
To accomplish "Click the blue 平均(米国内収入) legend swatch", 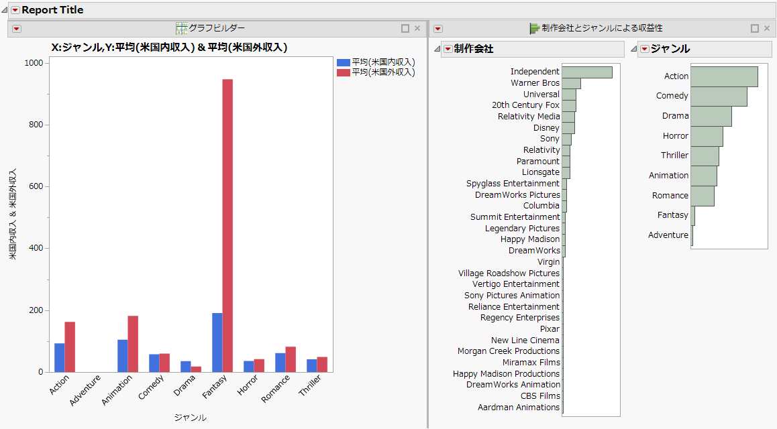I will tap(344, 62).
